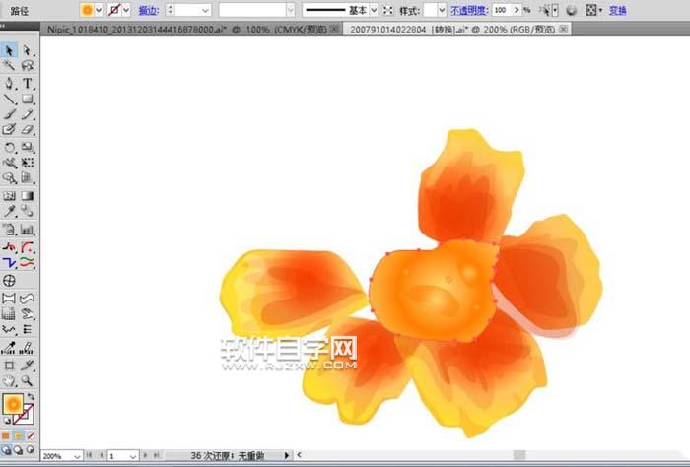Select the Pen tool
Screen dimensions: 690x467
click(9, 83)
